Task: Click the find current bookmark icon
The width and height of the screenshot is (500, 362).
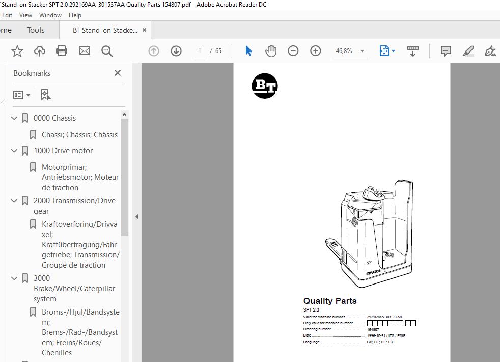Action: click(45, 95)
